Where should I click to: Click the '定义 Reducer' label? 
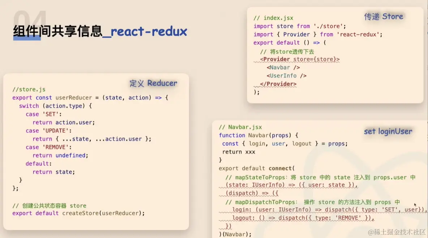153,83
